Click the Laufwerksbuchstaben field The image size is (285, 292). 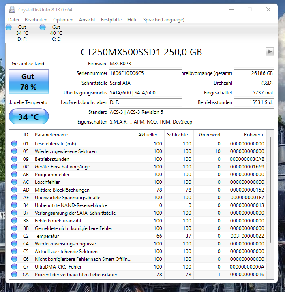tap(145, 102)
